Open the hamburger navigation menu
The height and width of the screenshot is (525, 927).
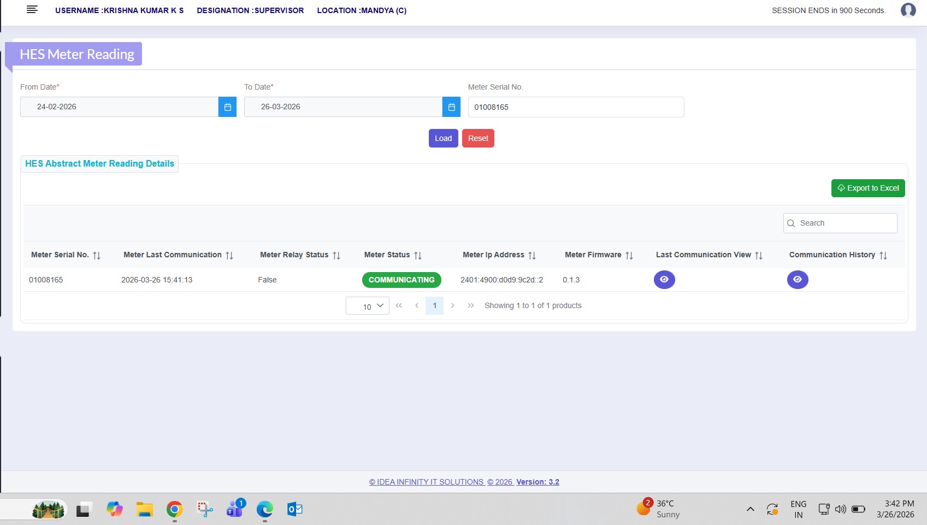click(x=32, y=9)
